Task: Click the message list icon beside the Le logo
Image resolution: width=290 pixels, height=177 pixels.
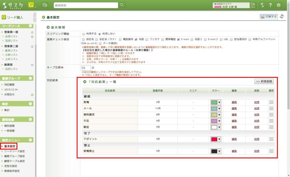Action: [45, 5]
